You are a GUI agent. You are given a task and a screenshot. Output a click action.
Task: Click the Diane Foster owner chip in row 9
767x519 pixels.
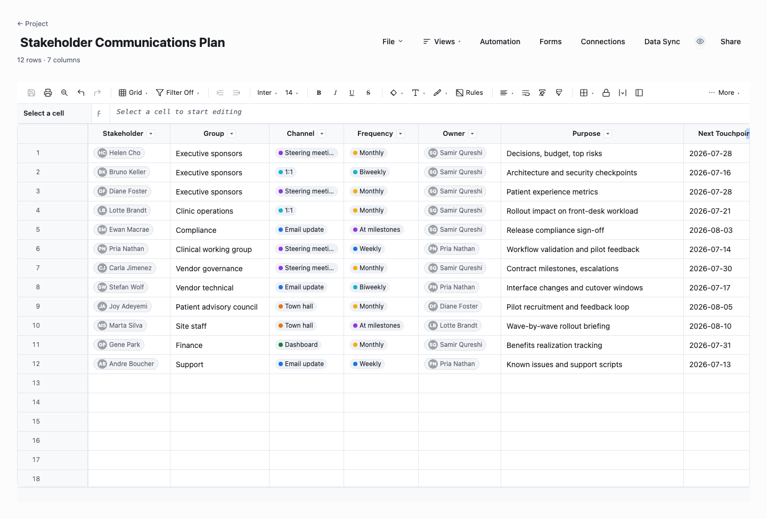pyautogui.click(x=453, y=306)
